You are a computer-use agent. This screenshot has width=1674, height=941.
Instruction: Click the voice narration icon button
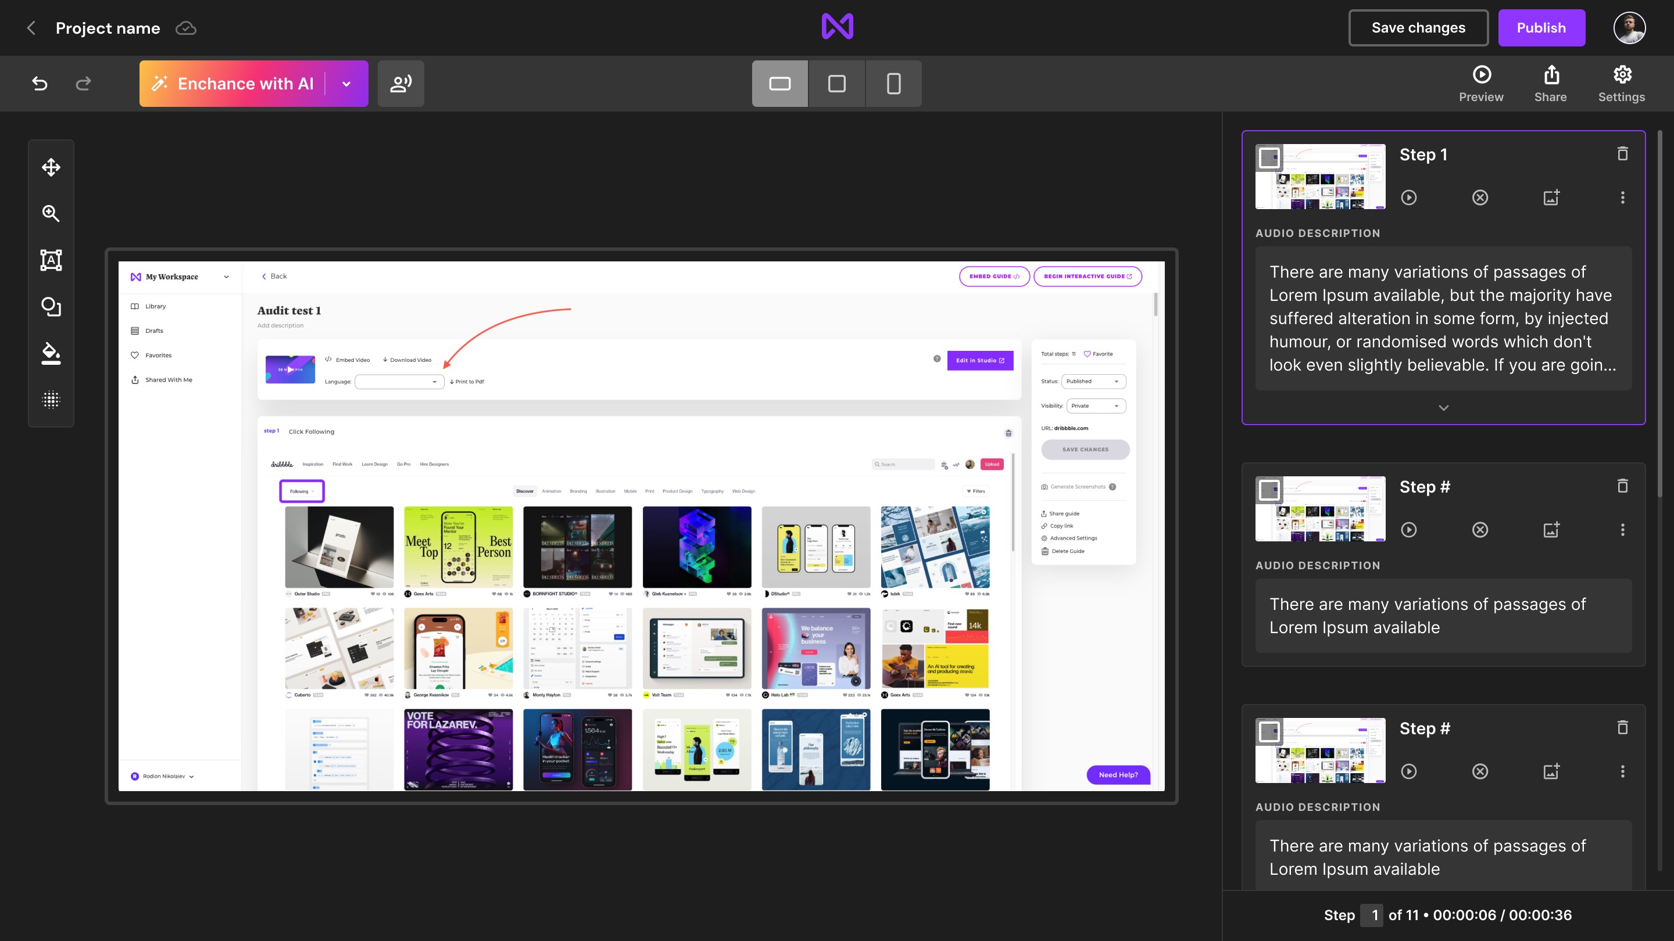click(400, 83)
